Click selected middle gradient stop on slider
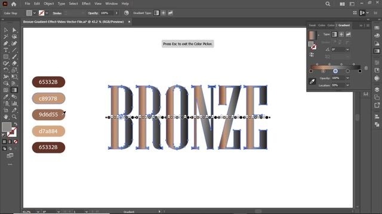Viewport: 382px width, 214px height. (x=335, y=71)
